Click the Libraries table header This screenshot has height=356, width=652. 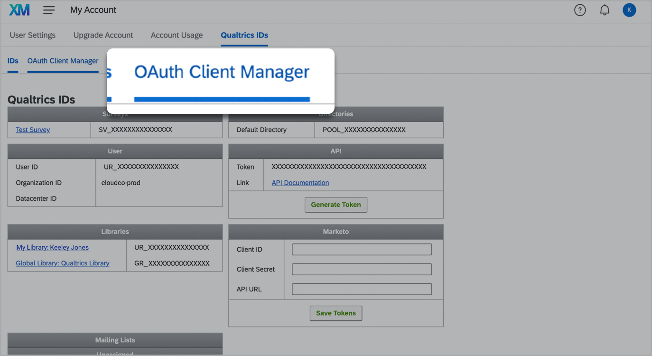(115, 232)
